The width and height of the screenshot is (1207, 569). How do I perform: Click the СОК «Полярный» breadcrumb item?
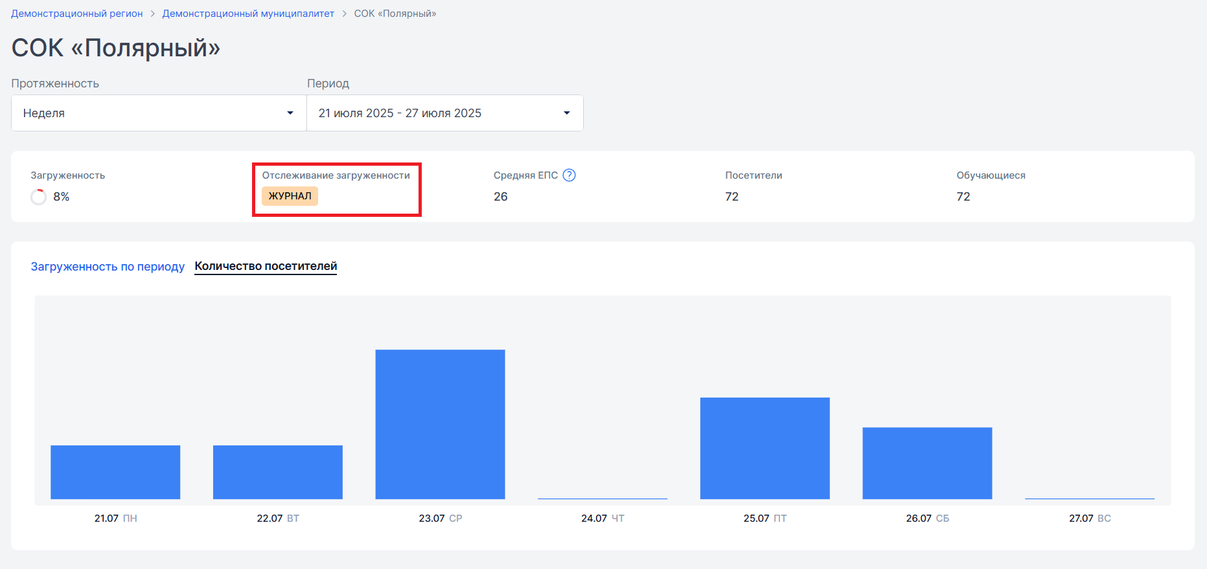[x=395, y=14]
